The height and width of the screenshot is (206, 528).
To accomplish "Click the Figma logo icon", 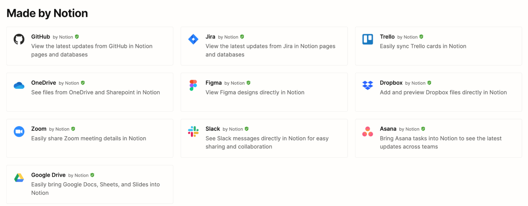I will click(x=193, y=85).
